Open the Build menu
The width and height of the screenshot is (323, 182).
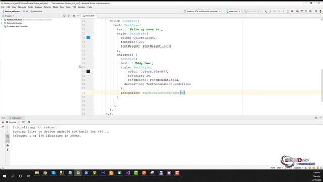[56, 7]
